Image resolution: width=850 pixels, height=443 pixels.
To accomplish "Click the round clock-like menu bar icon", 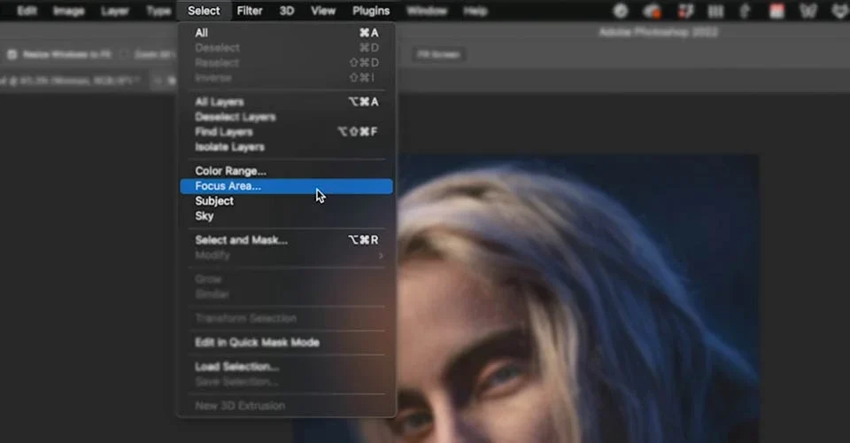I will pos(621,11).
